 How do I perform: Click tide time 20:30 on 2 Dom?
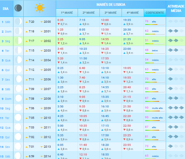pyautogui.click(x=127, y=29)
